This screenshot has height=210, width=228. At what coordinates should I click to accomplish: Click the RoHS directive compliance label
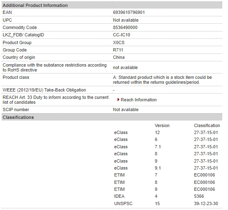55,67
